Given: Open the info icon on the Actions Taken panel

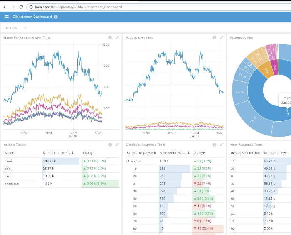Looking at the screenshot, I should (110, 144).
